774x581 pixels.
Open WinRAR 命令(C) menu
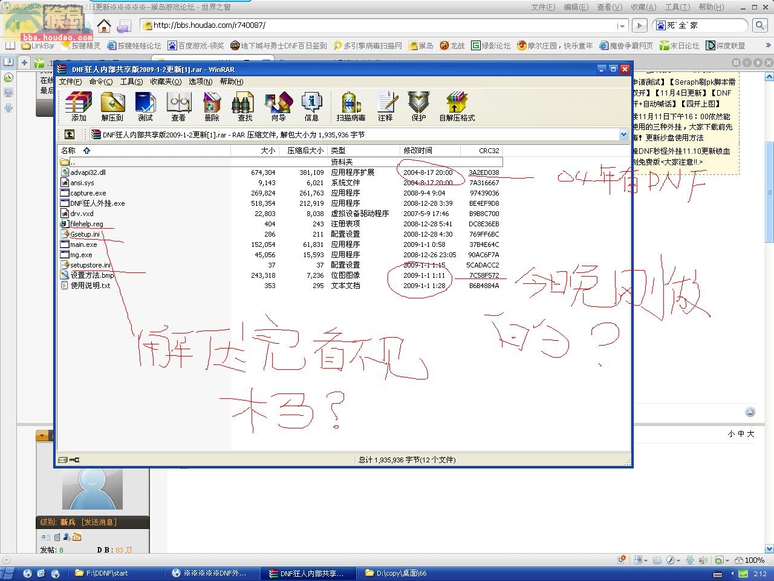pos(100,82)
